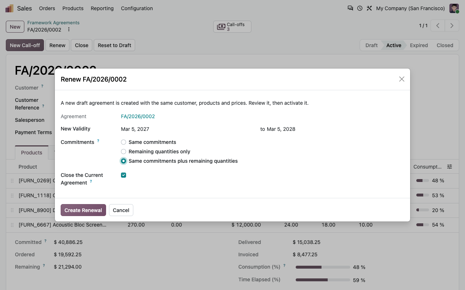Open the discuss messages icon
The image size is (465, 290).
(350, 8)
